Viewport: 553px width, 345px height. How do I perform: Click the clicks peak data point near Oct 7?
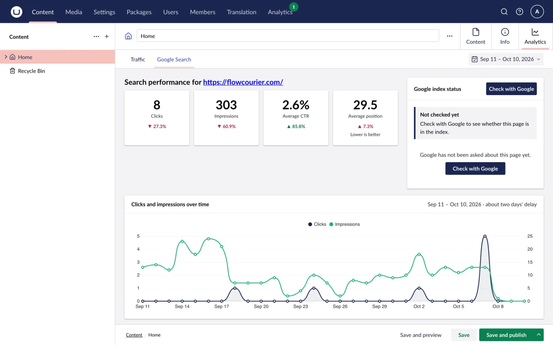(485, 236)
